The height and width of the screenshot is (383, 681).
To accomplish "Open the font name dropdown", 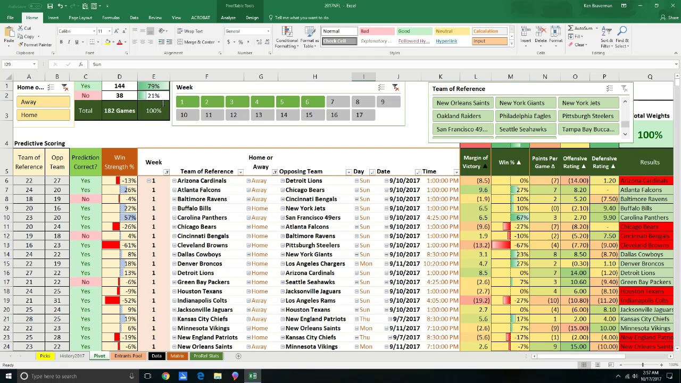I will click(x=94, y=31).
